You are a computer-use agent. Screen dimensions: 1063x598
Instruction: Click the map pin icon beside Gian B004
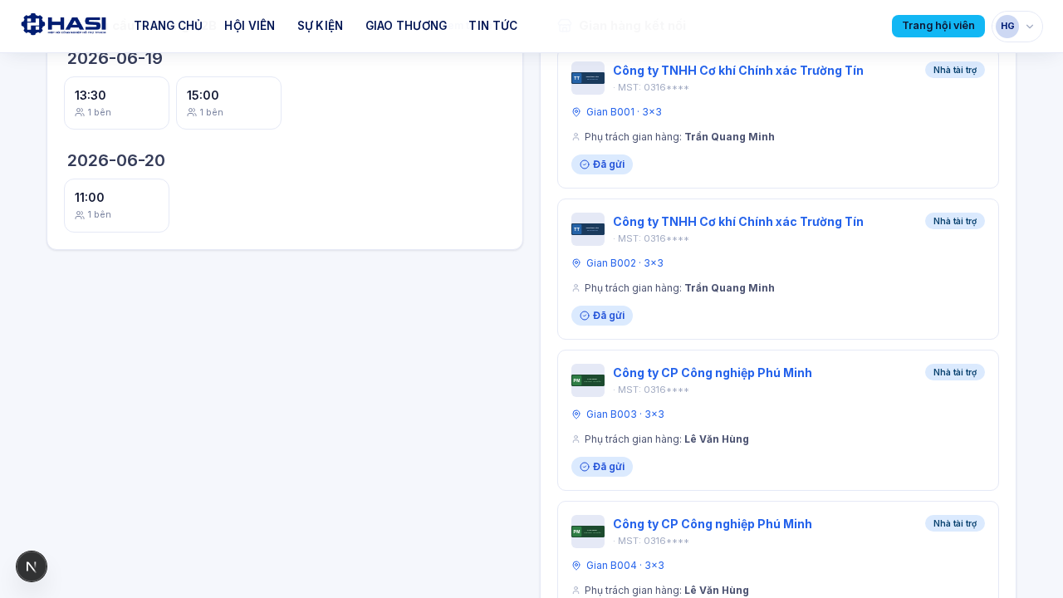(576, 566)
